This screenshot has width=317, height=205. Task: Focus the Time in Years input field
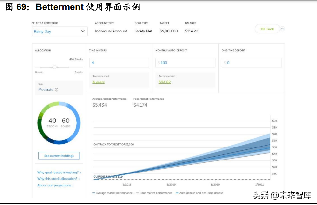coord(119,63)
